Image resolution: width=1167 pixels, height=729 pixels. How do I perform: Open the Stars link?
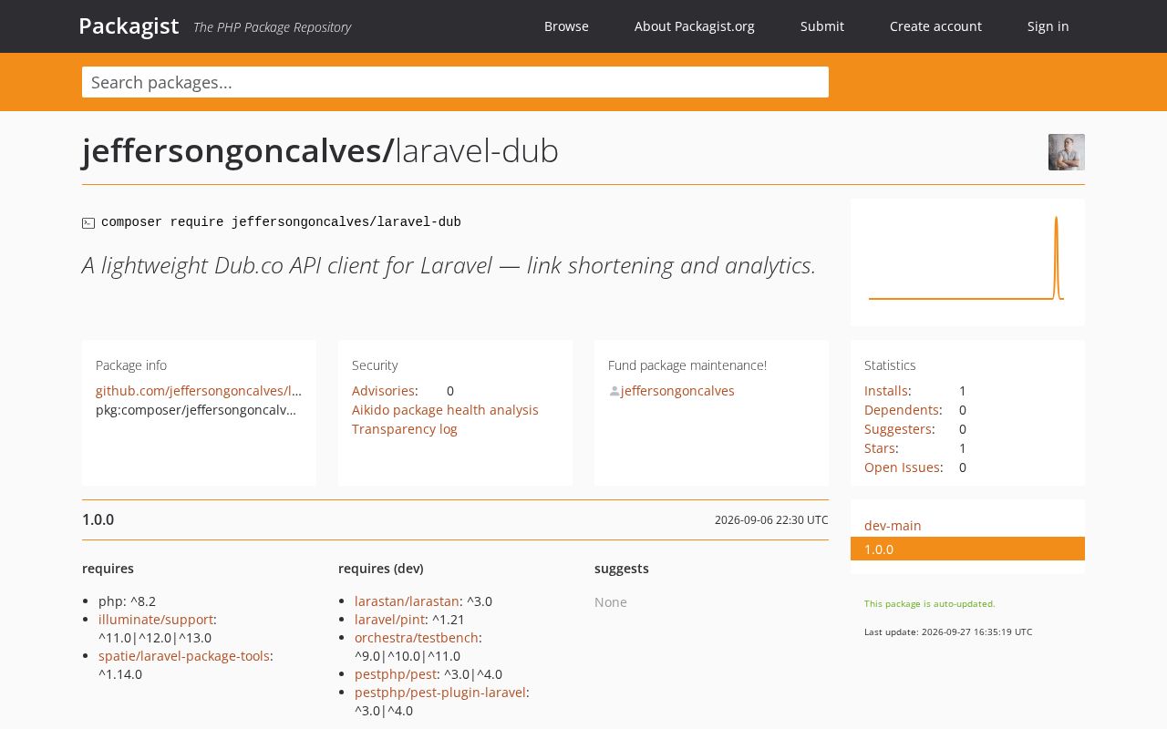[x=879, y=448]
